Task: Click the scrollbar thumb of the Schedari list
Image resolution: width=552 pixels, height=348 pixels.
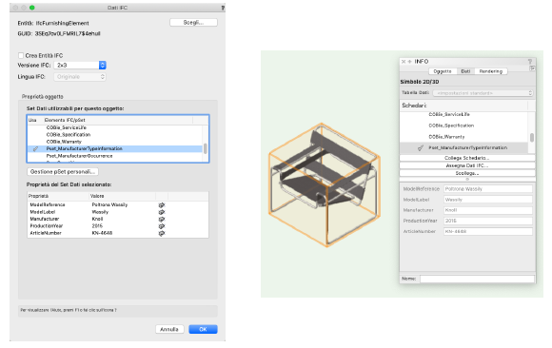Action: tap(532, 138)
